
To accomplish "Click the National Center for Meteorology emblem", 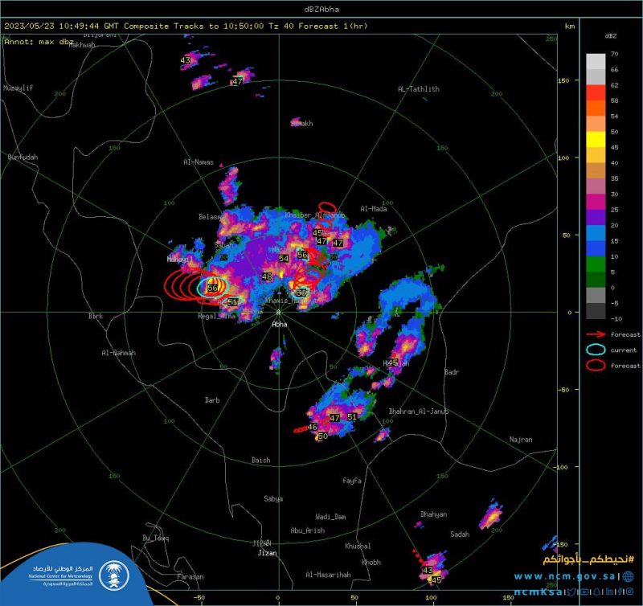I will pos(114,575).
